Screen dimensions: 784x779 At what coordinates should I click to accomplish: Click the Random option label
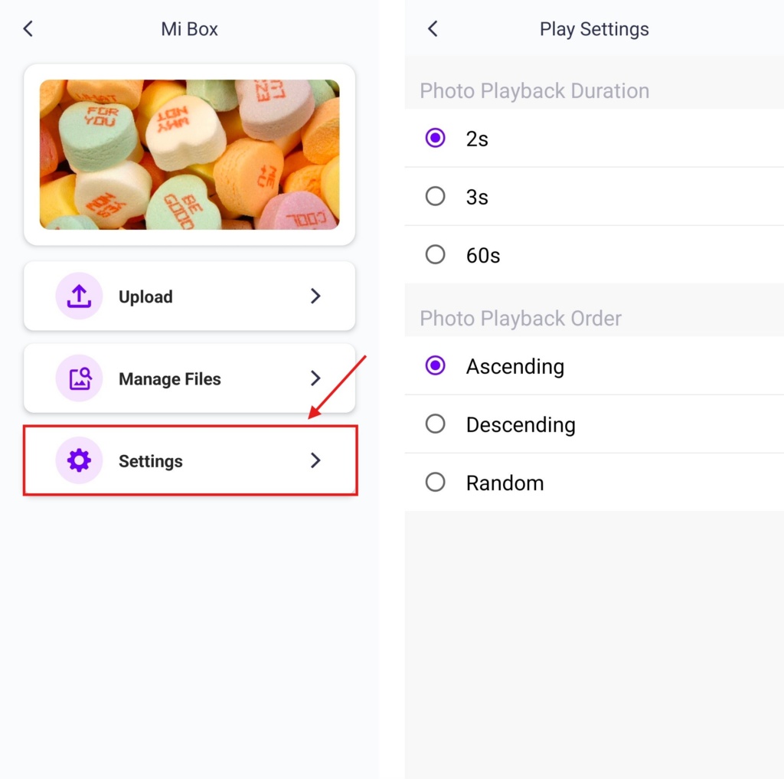tap(505, 483)
